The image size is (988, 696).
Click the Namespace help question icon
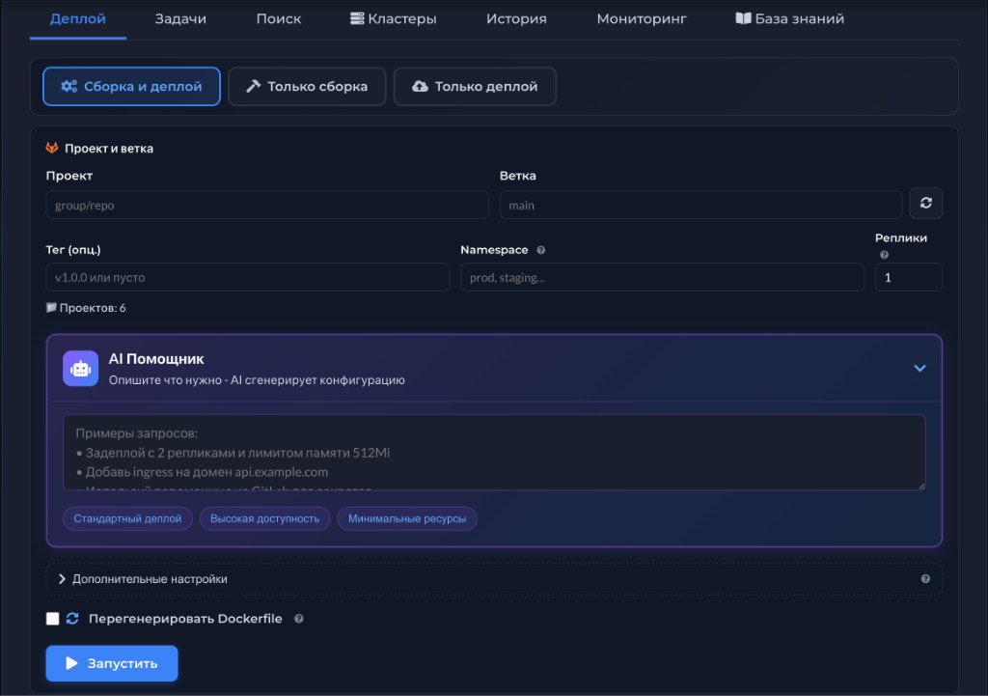[540, 250]
